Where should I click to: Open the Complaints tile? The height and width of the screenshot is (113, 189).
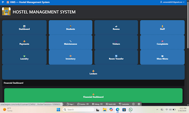[162, 43]
